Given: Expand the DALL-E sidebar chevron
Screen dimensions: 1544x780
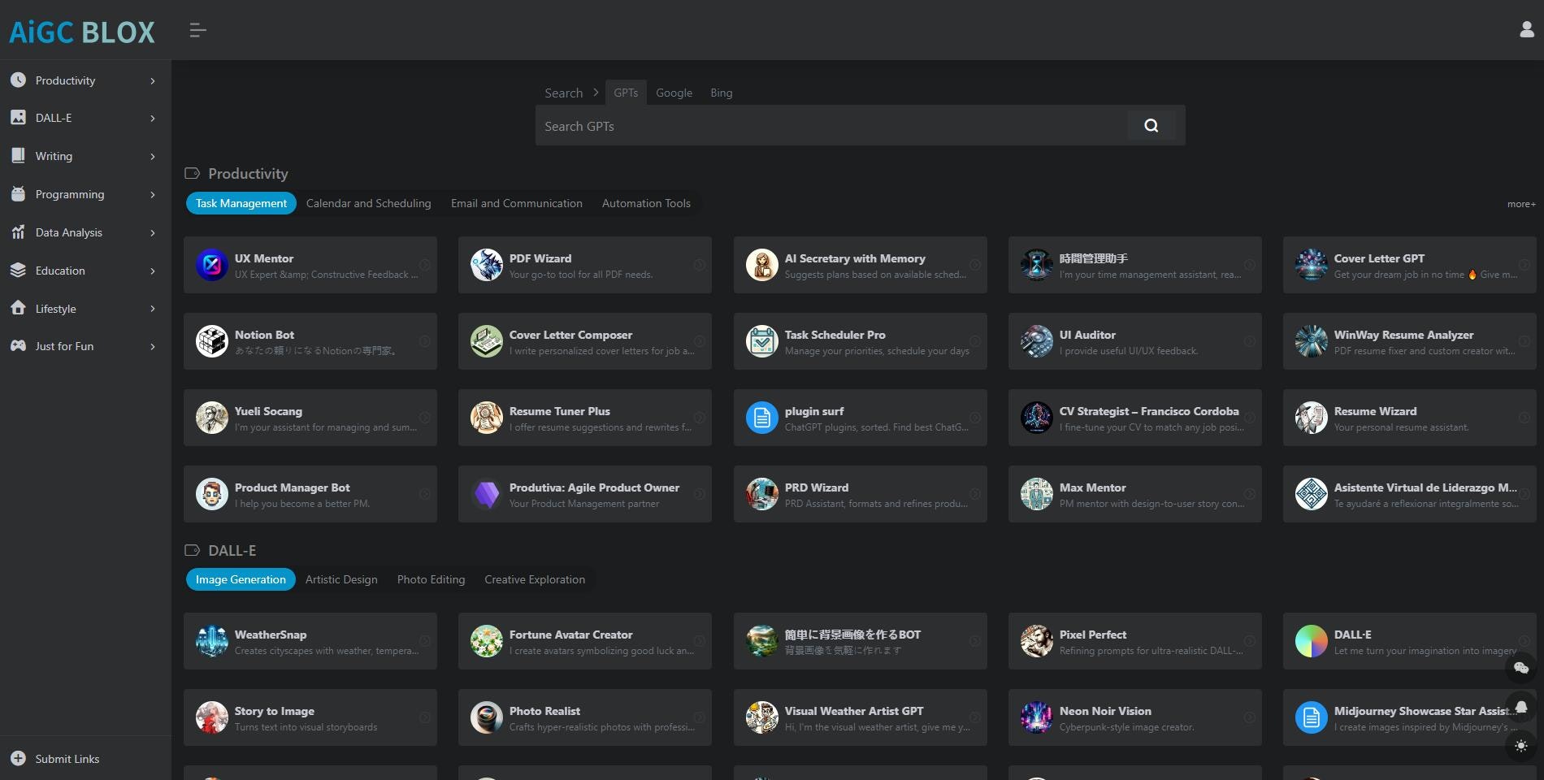Looking at the screenshot, I should [x=153, y=118].
